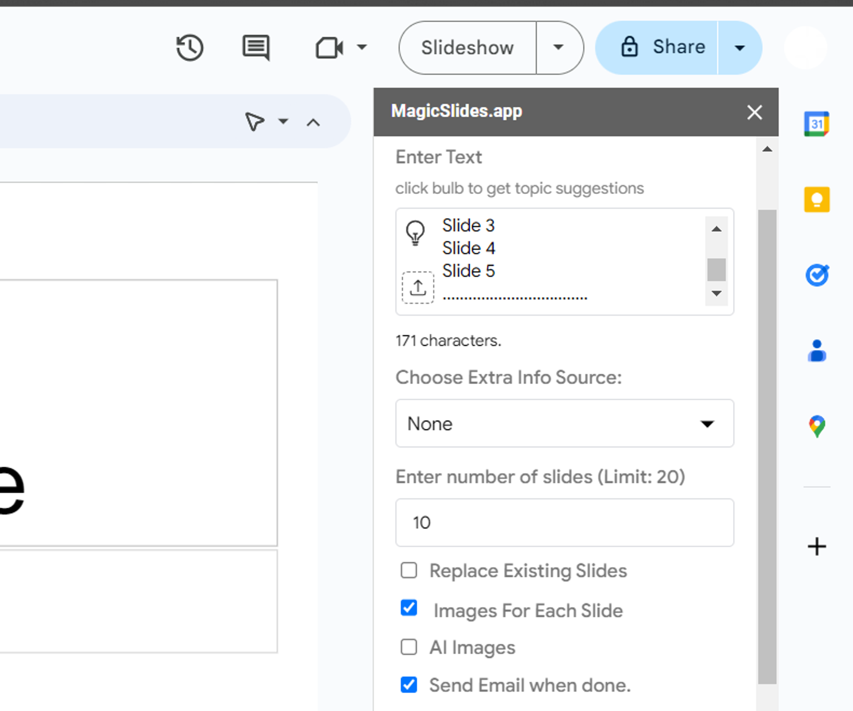
Task: Toggle the Replace Existing Slides checkbox
Action: click(410, 571)
